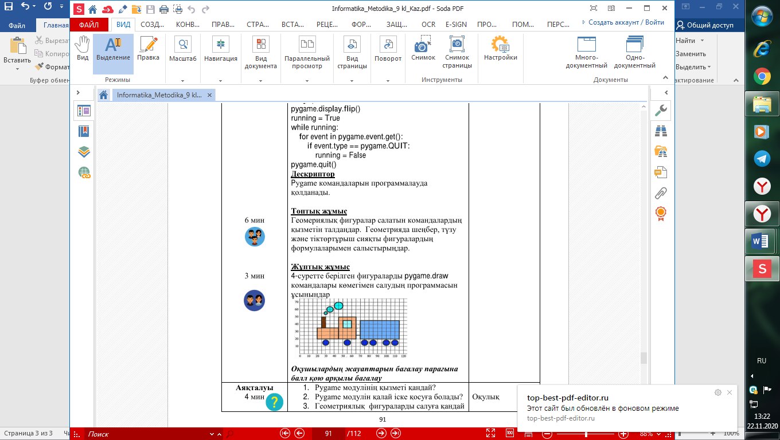Go to the previous page
This screenshot has width=780, height=440.
[x=299, y=434]
